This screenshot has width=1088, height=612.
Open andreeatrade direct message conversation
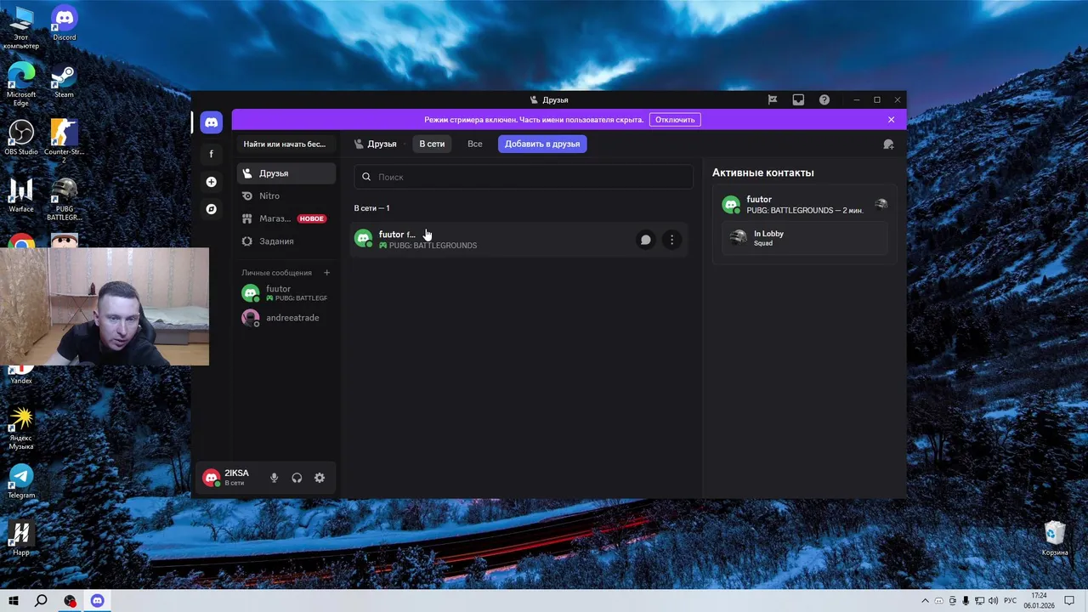(x=286, y=318)
